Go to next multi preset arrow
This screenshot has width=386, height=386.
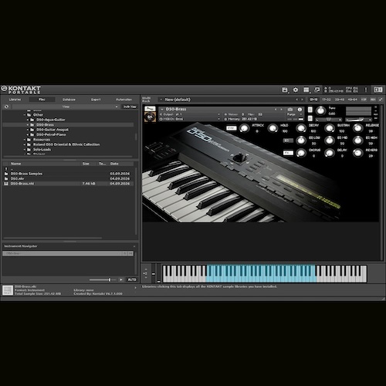302,100
